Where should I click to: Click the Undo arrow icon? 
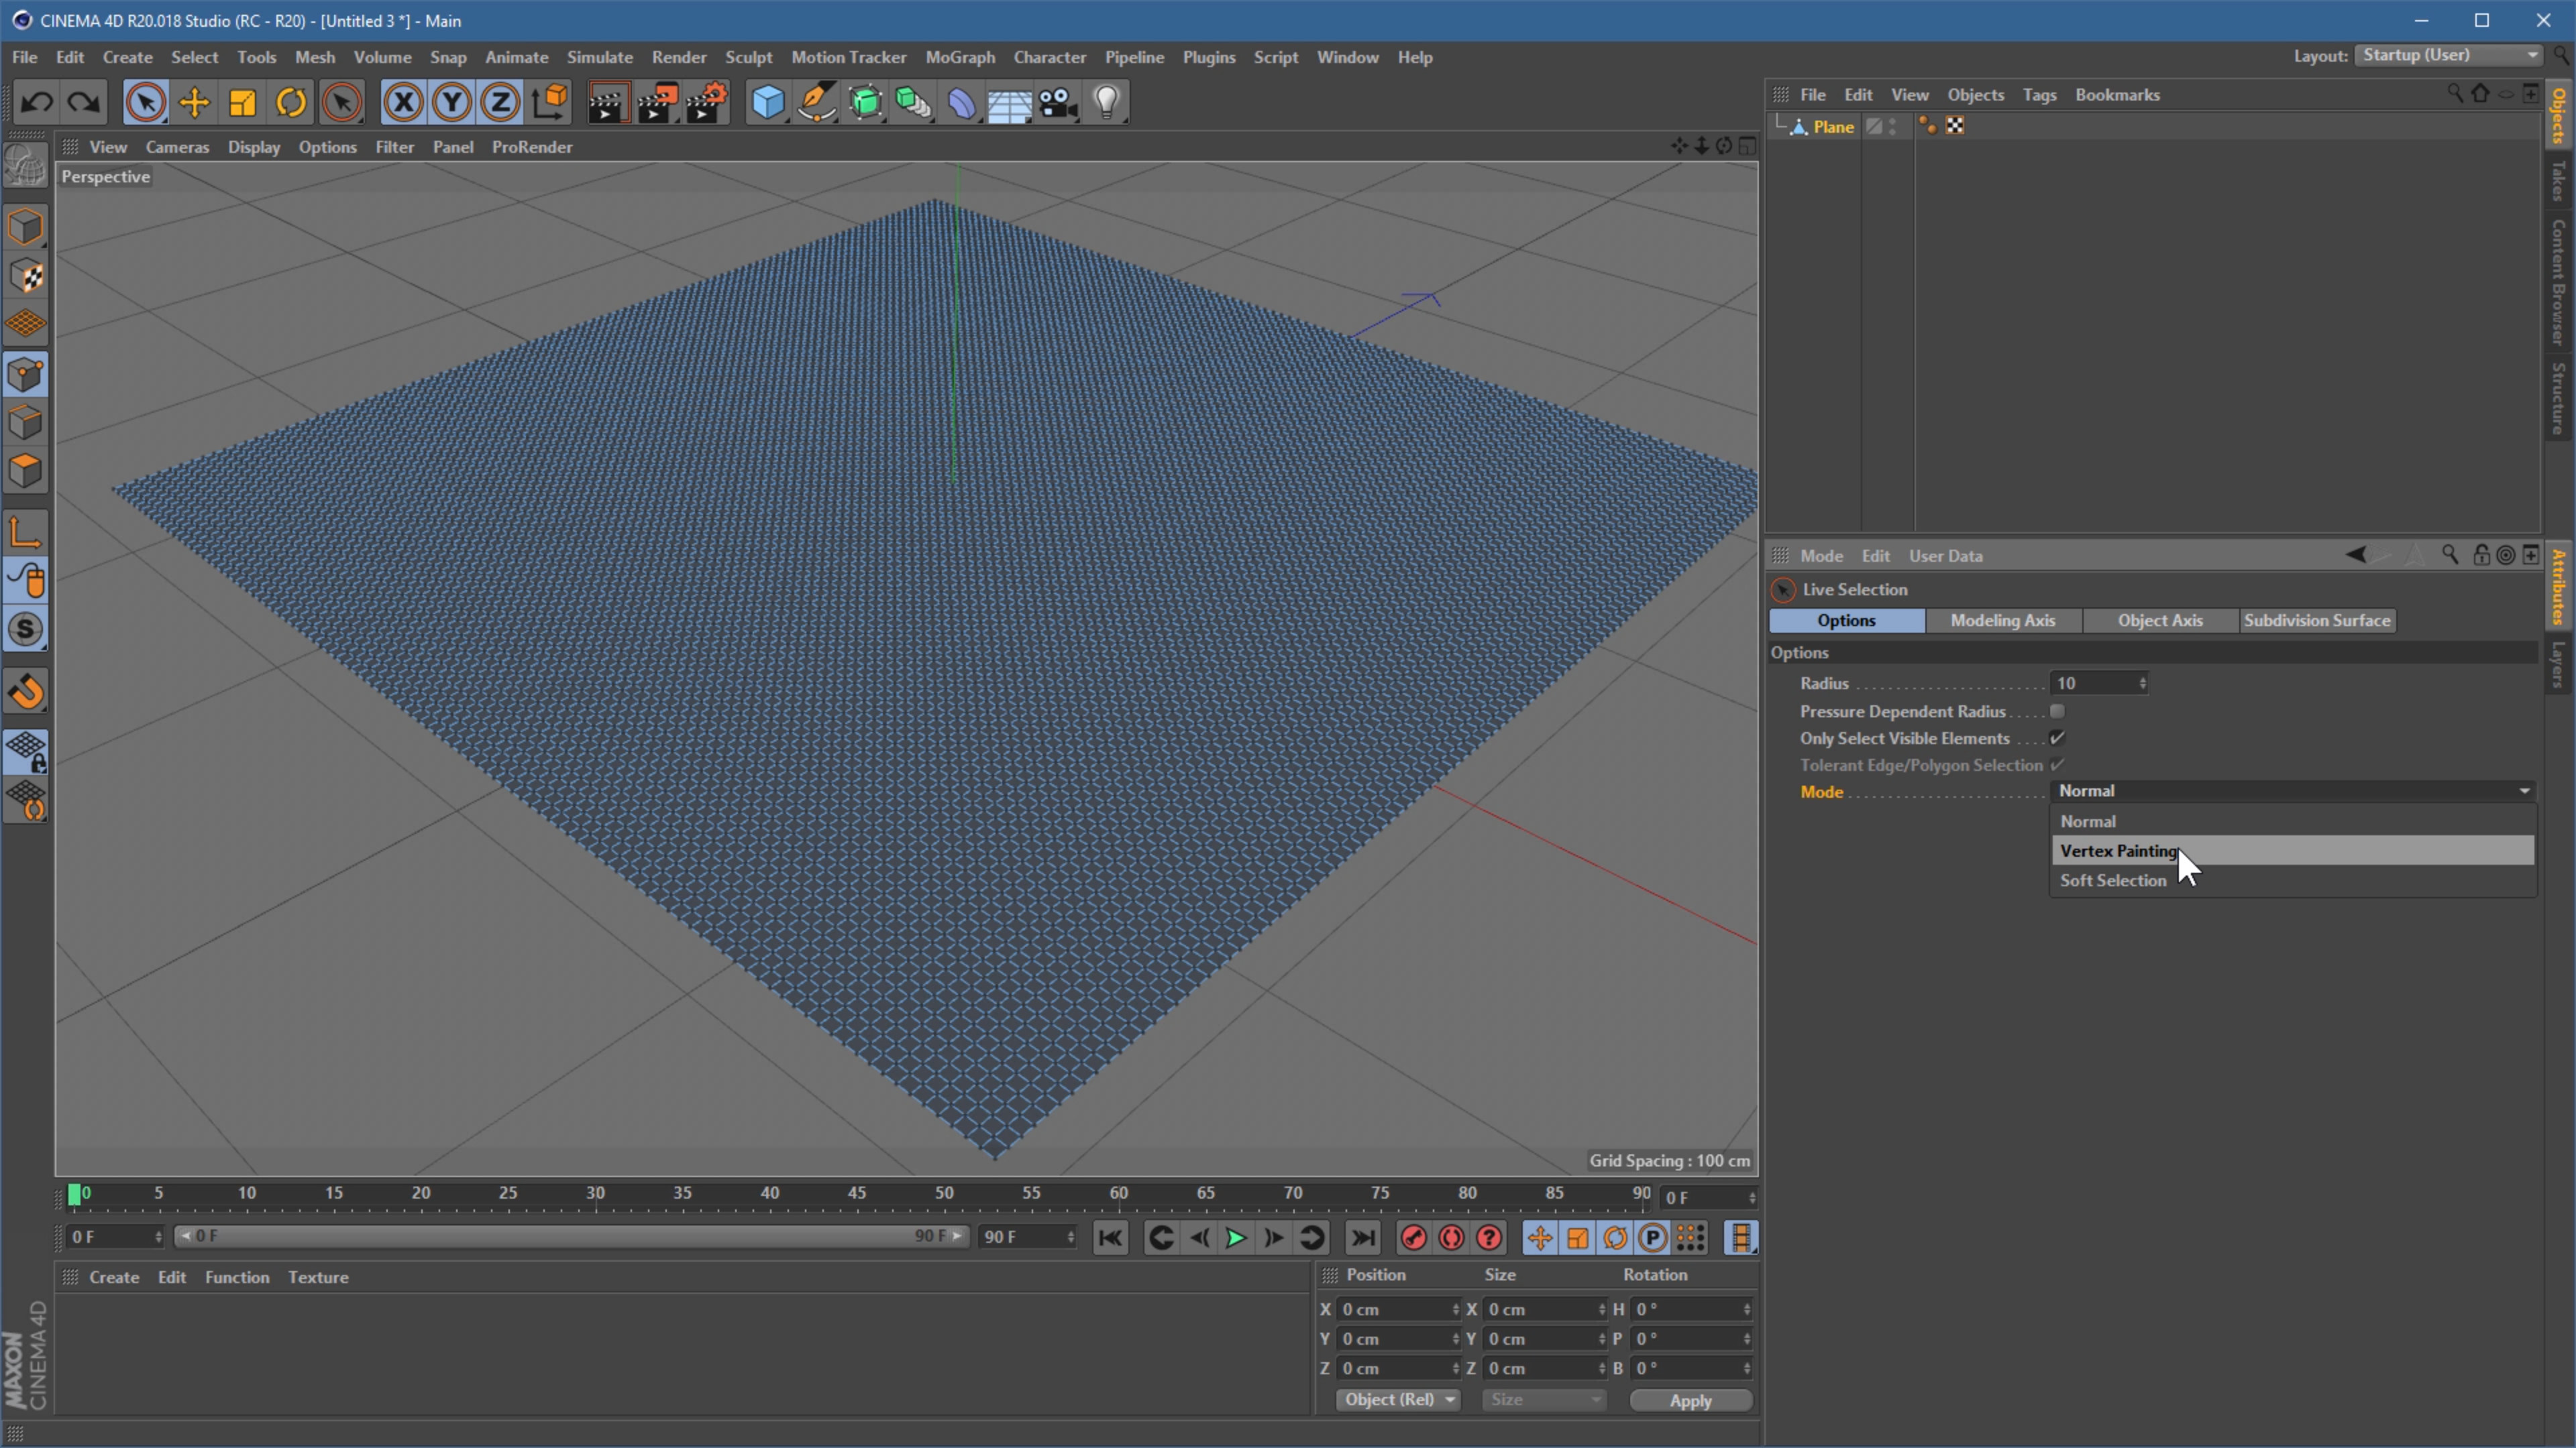(x=37, y=102)
